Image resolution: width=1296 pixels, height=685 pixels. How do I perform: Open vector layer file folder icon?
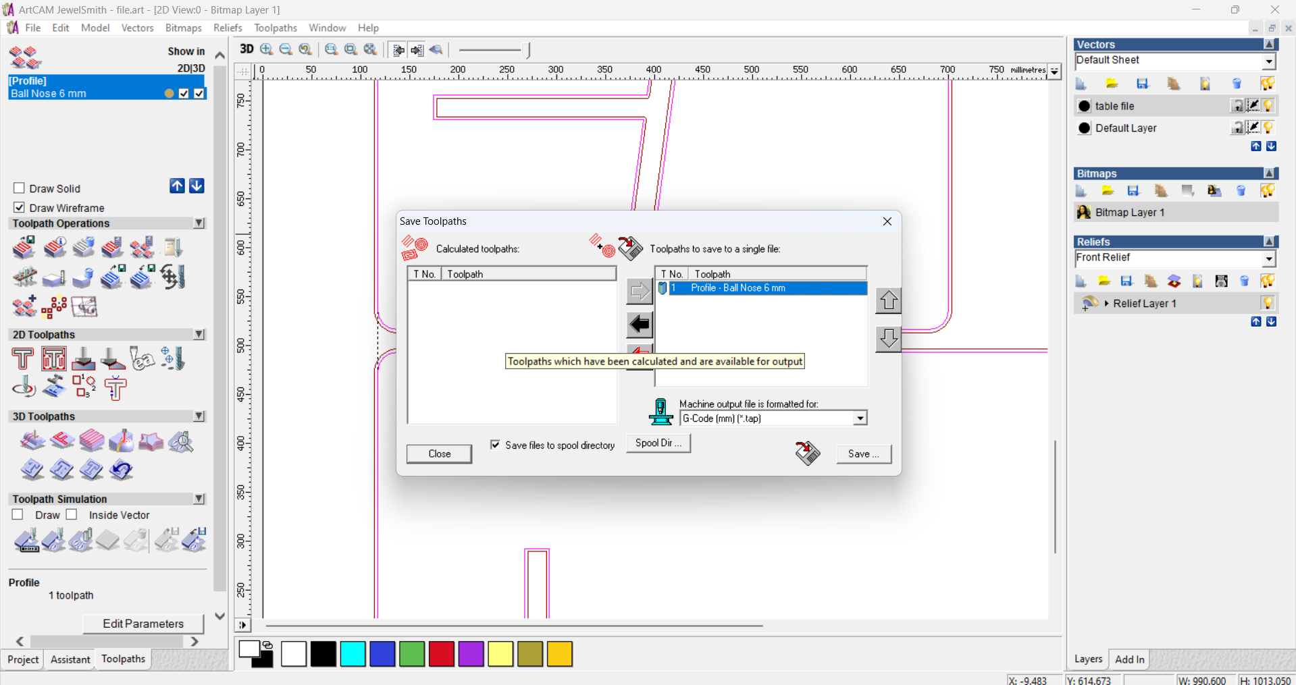1112,83
